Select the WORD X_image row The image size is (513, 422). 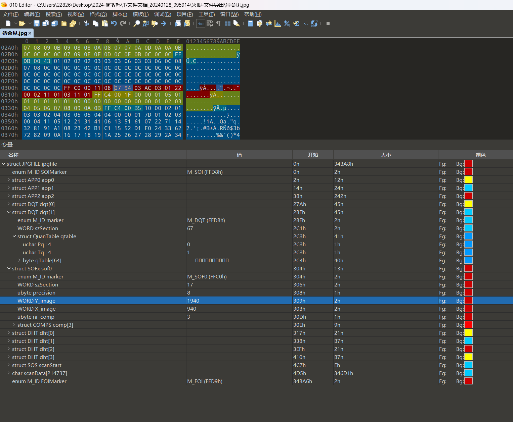pyautogui.click(x=256, y=309)
